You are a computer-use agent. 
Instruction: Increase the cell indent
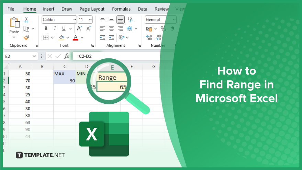click(111, 37)
